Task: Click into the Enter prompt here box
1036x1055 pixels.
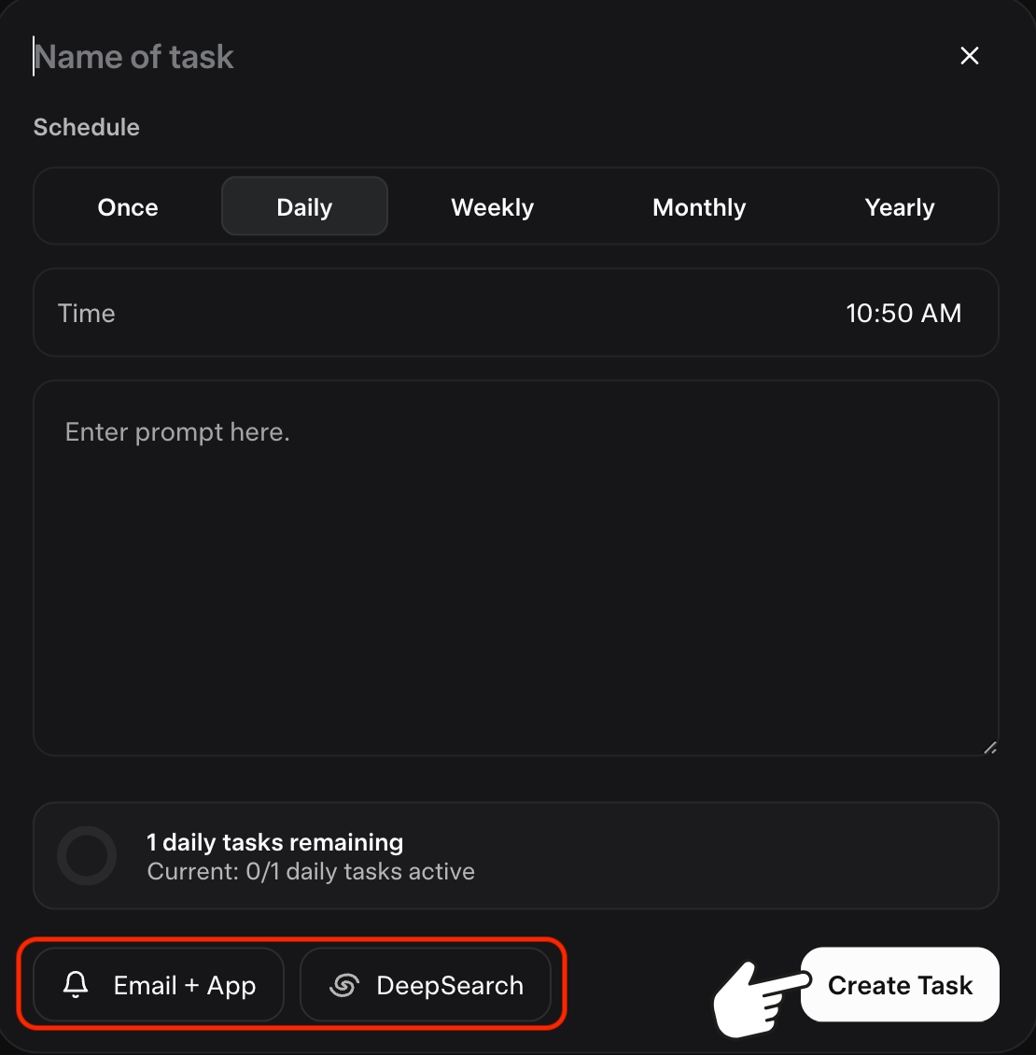Action: 516,569
